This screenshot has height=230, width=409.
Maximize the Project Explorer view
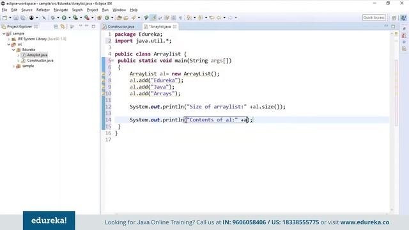point(94,26)
